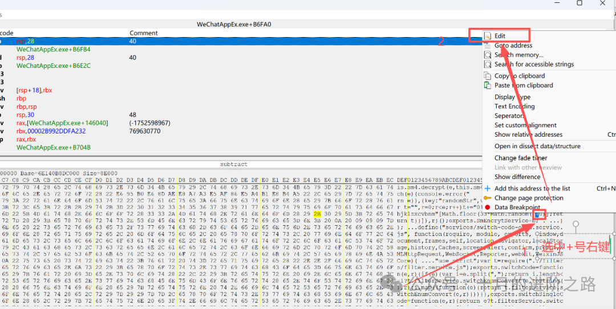This screenshot has width=616, height=309.
Task: Select the [rsp+18],rbx instruction row
Action: 34,90
